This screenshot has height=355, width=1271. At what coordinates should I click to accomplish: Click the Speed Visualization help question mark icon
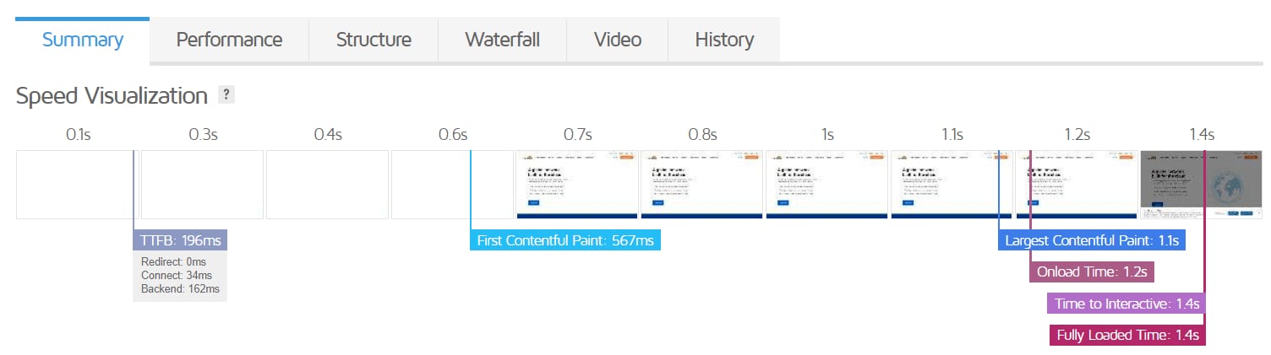pyautogui.click(x=226, y=94)
